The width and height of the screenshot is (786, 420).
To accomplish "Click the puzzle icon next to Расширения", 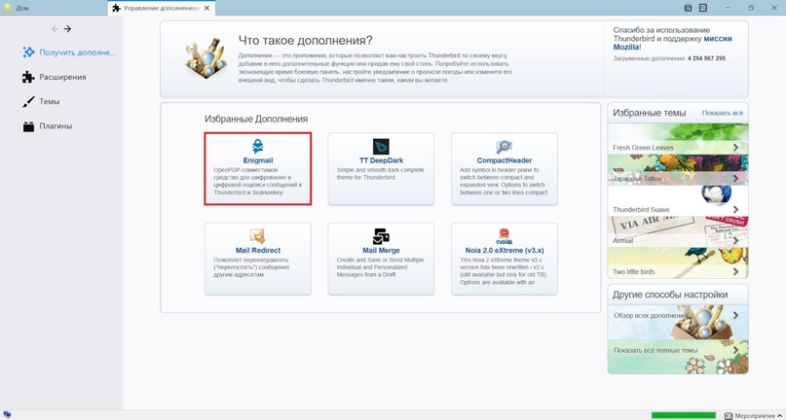I will [28, 77].
